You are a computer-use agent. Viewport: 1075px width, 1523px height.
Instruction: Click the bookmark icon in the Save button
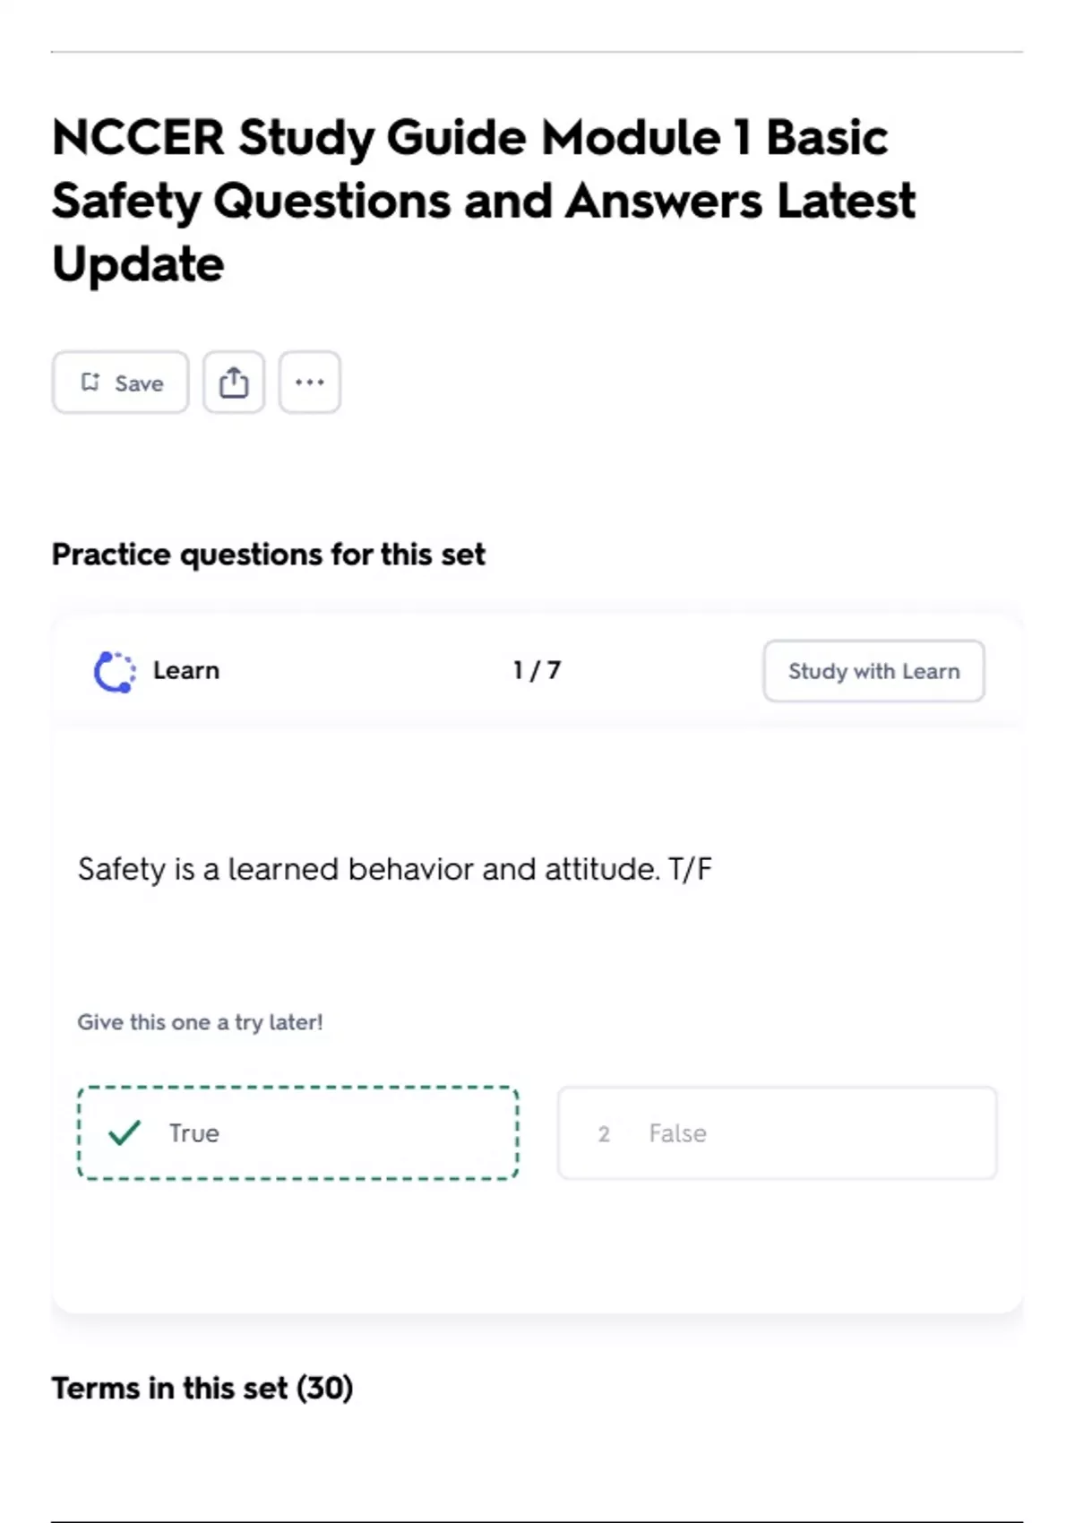pos(90,383)
